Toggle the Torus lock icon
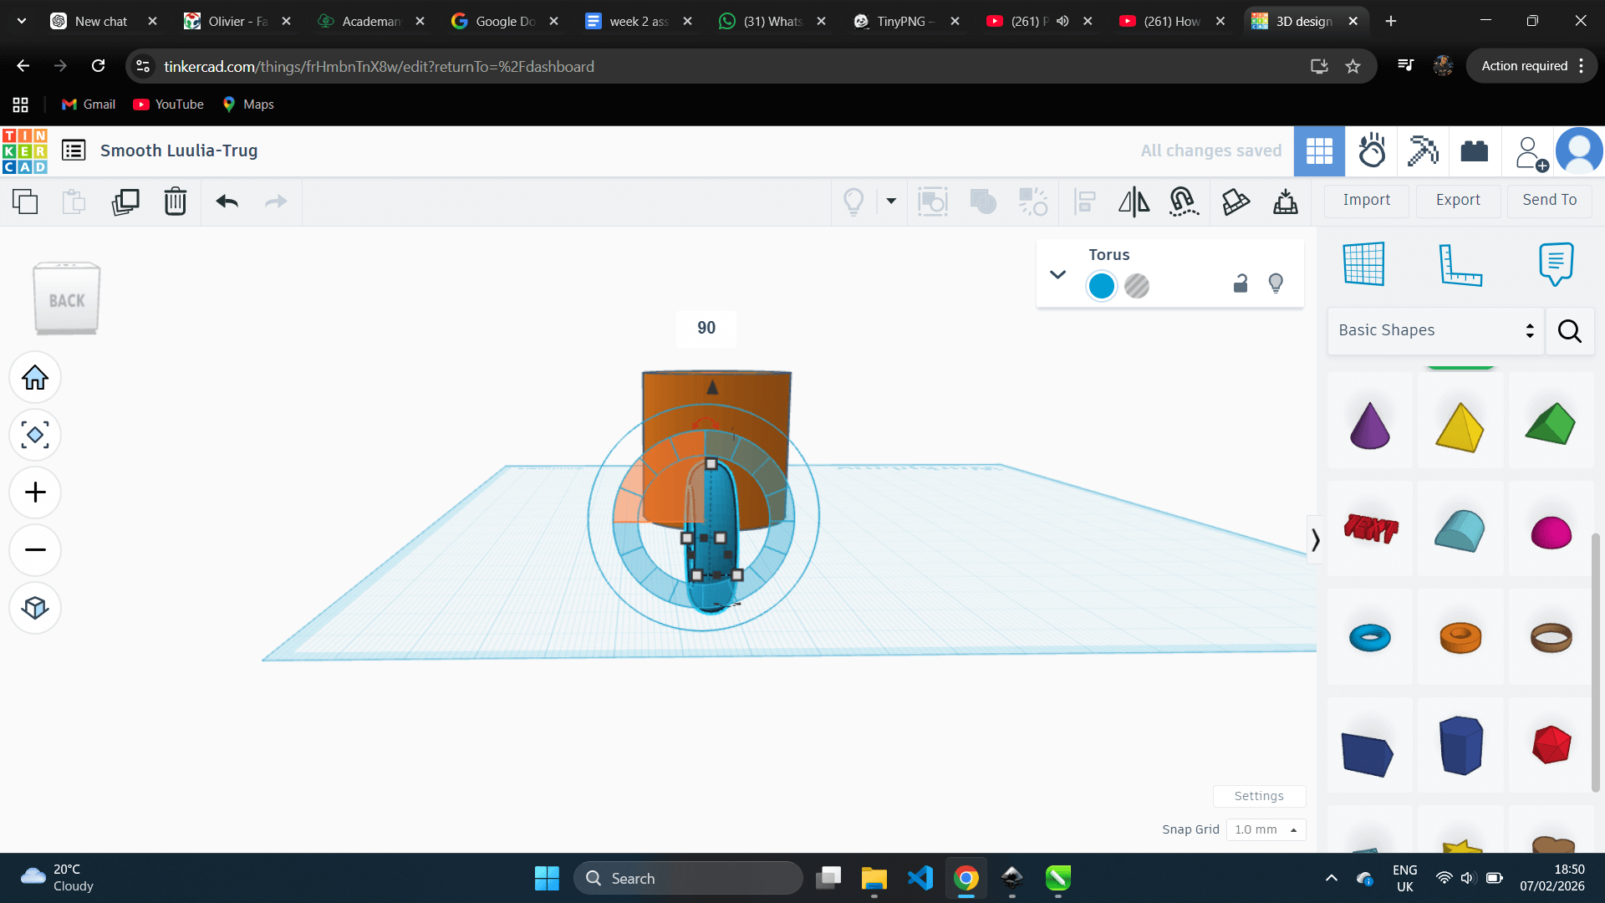Screen dimensions: 1605x903 (x=1241, y=284)
